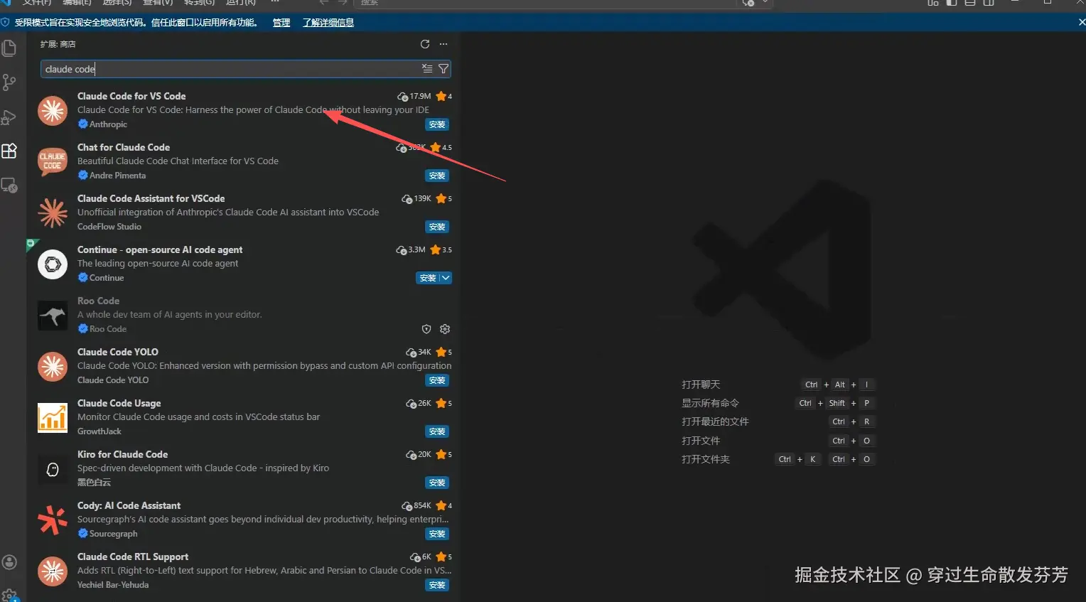Open the extension search filter funnel
The image size is (1086, 602).
(x=443, y=69)
